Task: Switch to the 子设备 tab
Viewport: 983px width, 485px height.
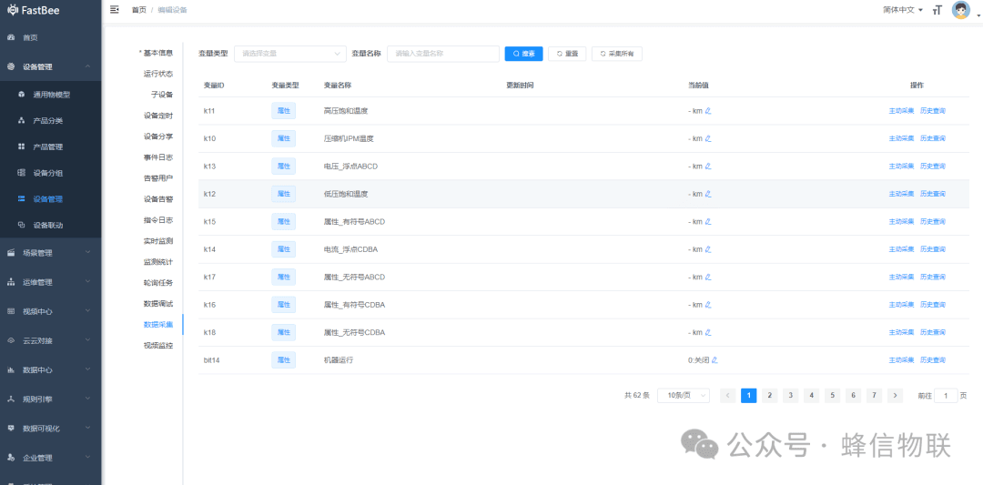Action: pos(162,95)
